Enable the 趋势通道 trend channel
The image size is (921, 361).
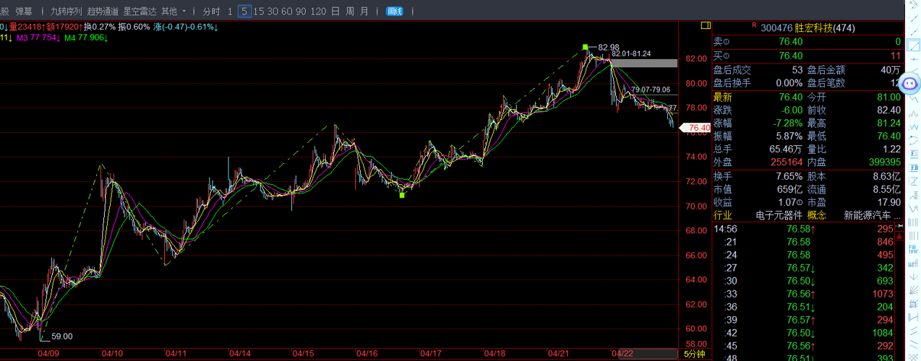(102, 12)
